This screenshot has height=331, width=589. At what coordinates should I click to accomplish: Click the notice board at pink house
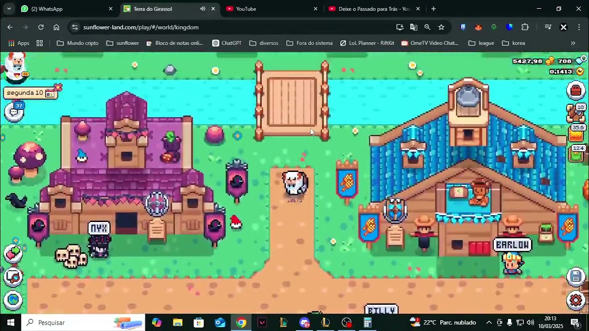(x=156, y=230)
